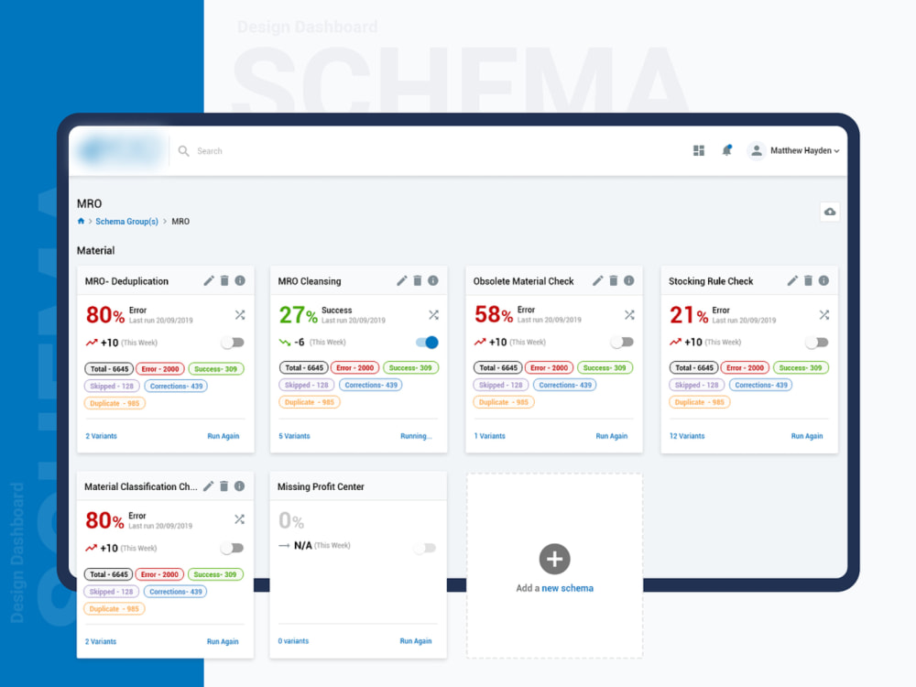Check notifications via the bell icon
The height and width of the screenshot is (687, 916).
[726, 150]
